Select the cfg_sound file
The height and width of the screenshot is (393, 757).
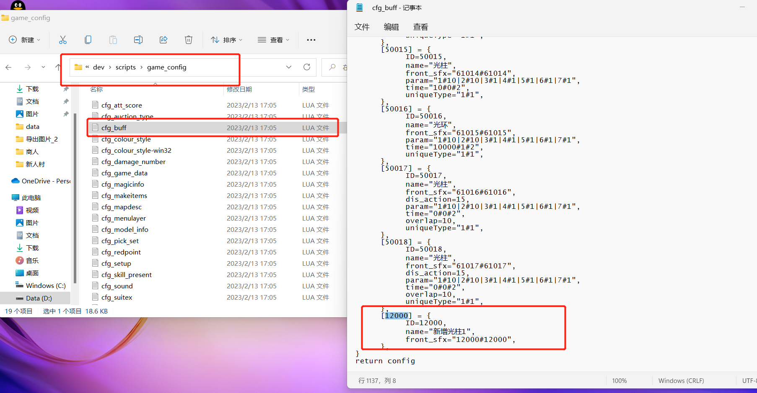pos(117,286)
